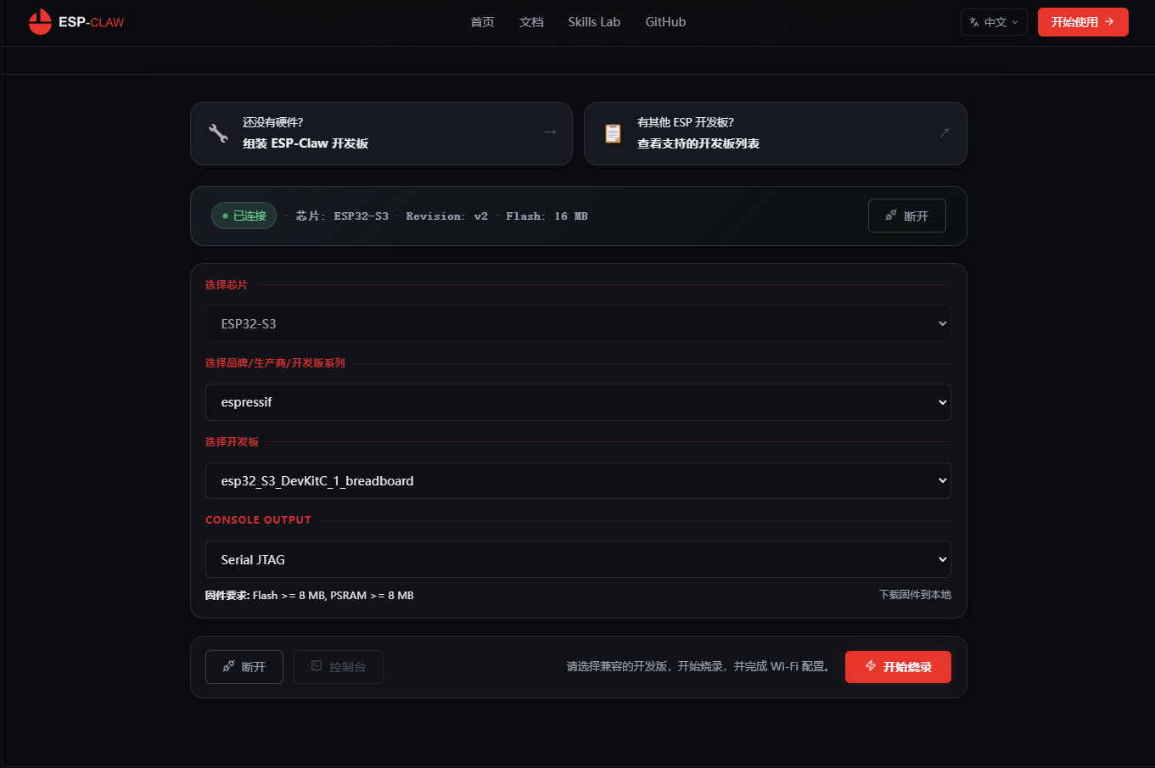This screenshot has height=768, width=1155.
Task: Click the 下载固件到本地 link
Action: 915,595
